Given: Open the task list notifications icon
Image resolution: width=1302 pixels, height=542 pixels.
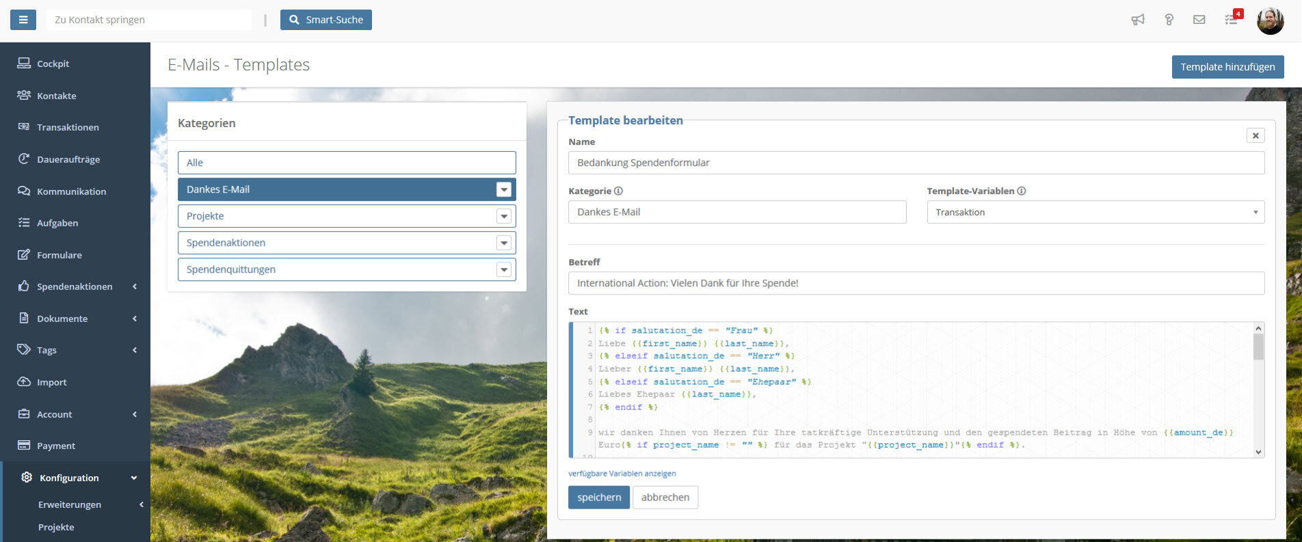Looking at the screenshot, I should click(1231, 20).
